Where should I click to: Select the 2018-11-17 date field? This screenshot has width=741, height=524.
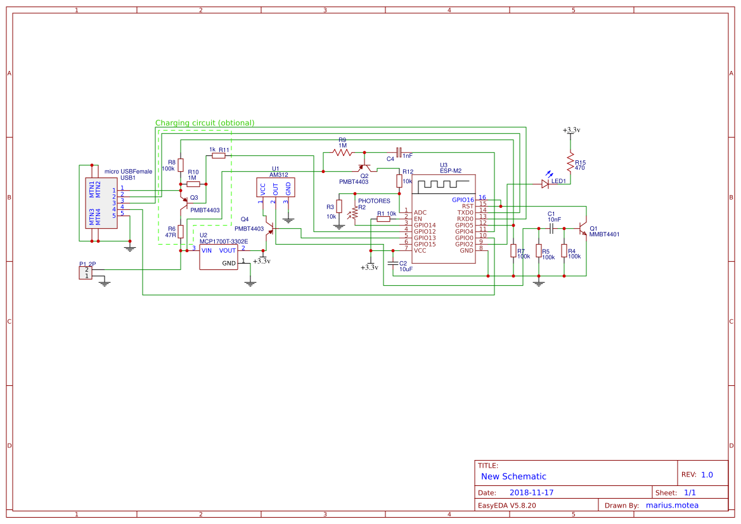532,492
